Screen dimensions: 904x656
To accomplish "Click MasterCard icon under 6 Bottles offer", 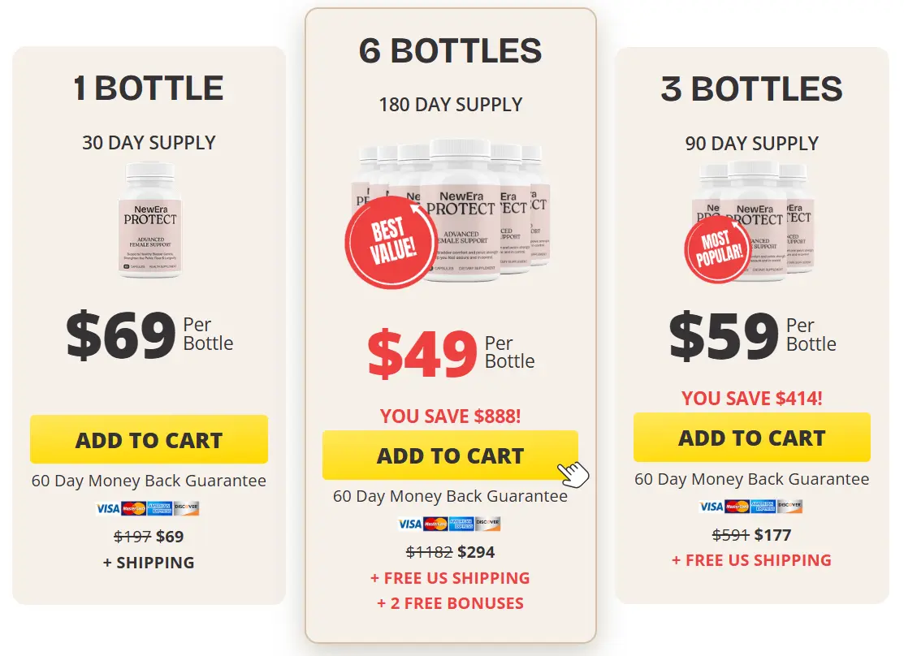I will tap(435, 524).
